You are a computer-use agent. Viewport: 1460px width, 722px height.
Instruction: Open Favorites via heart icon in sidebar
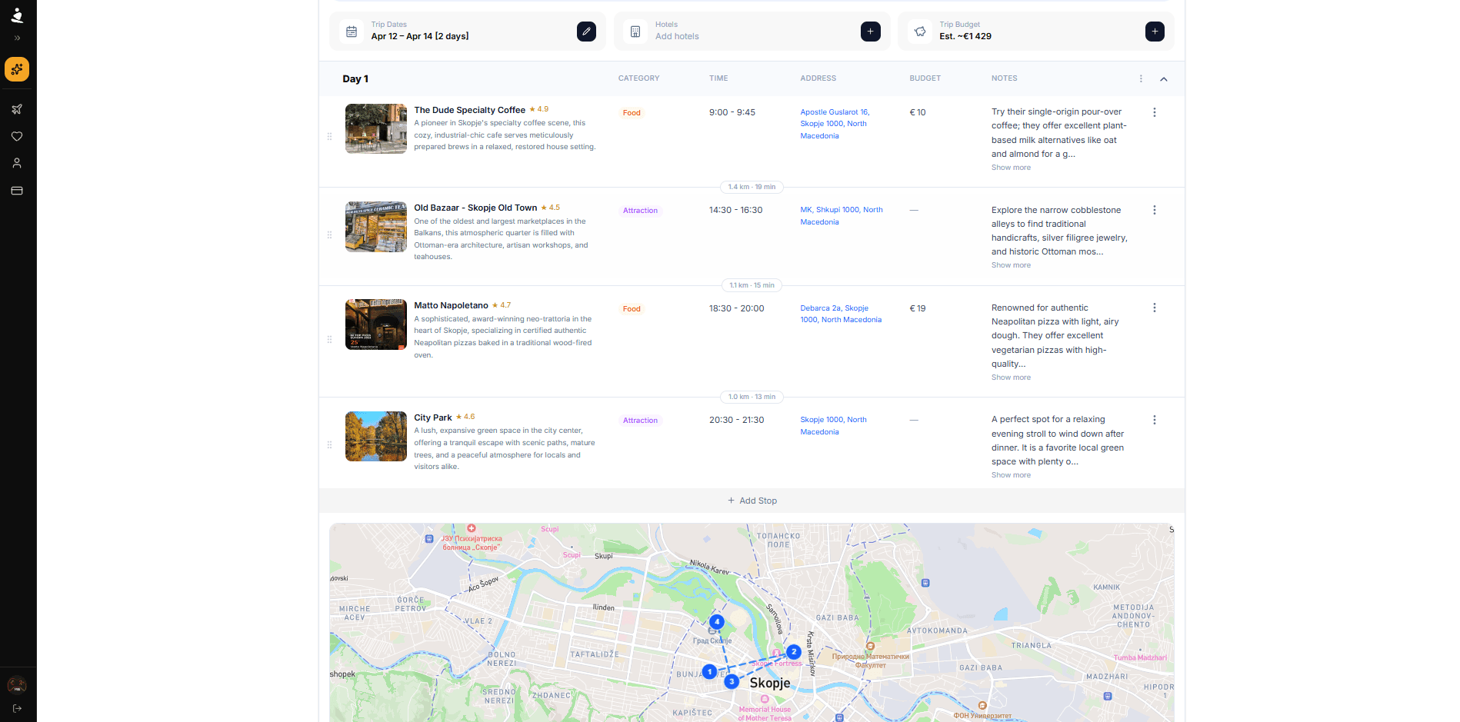(x=17, y=136)
